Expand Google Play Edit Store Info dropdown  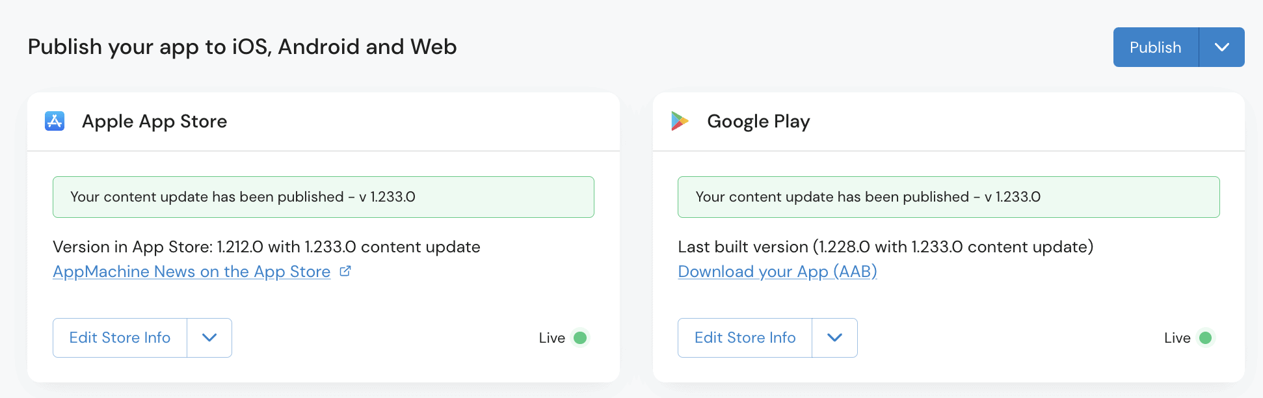[834, 338]
